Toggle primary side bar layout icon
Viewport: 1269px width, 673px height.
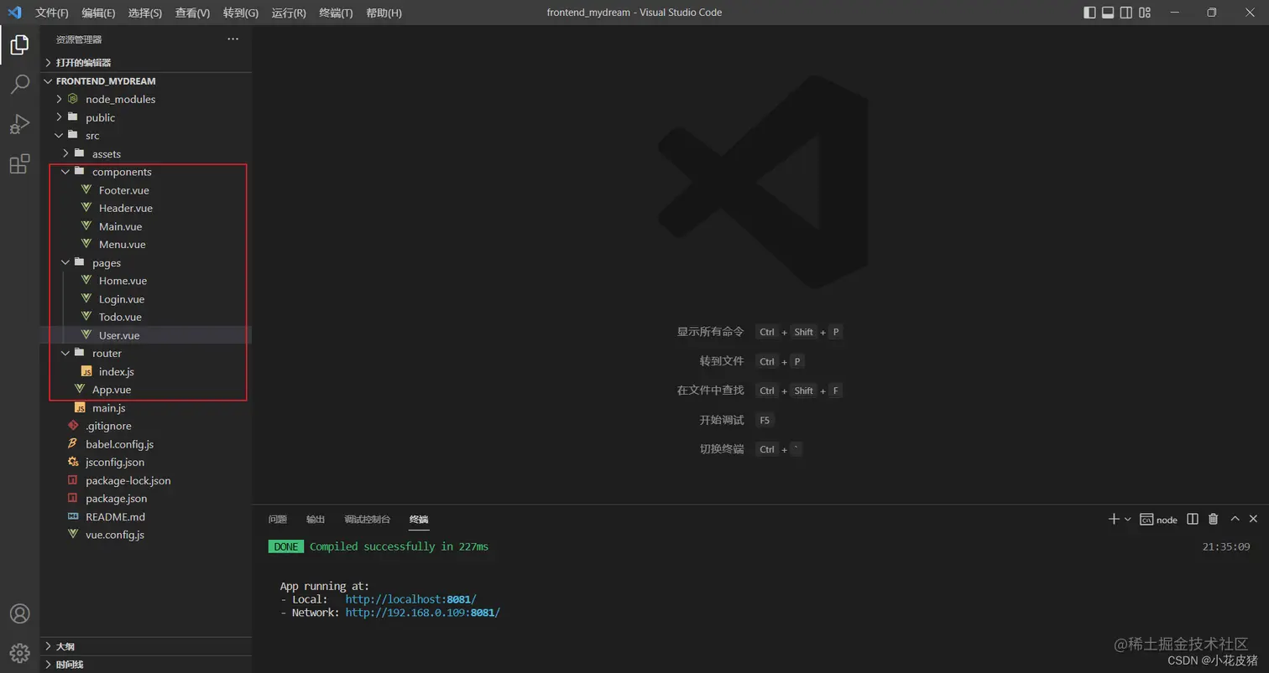point(1089,13)
